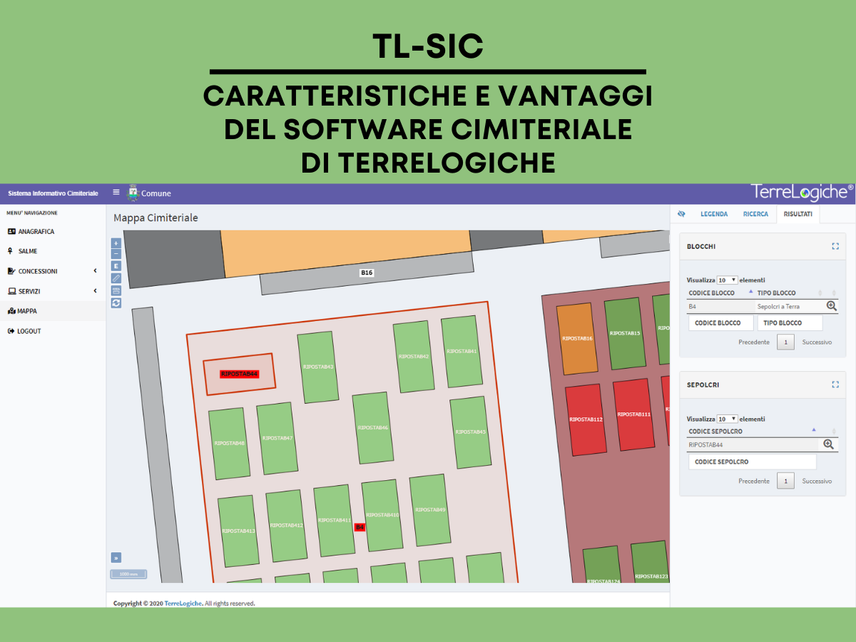Maximize the BLOCCHI panel
Screen dimensions: 856x642
pyautogui.click(x=835, y=246)
